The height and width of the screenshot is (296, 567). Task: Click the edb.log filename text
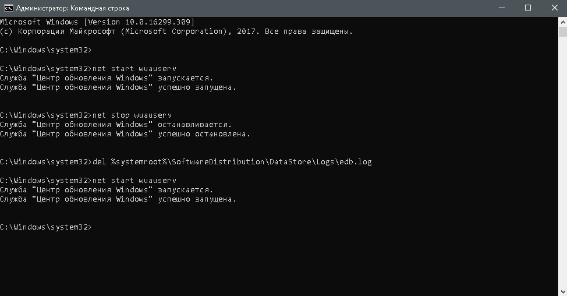(x=356, y=162)
